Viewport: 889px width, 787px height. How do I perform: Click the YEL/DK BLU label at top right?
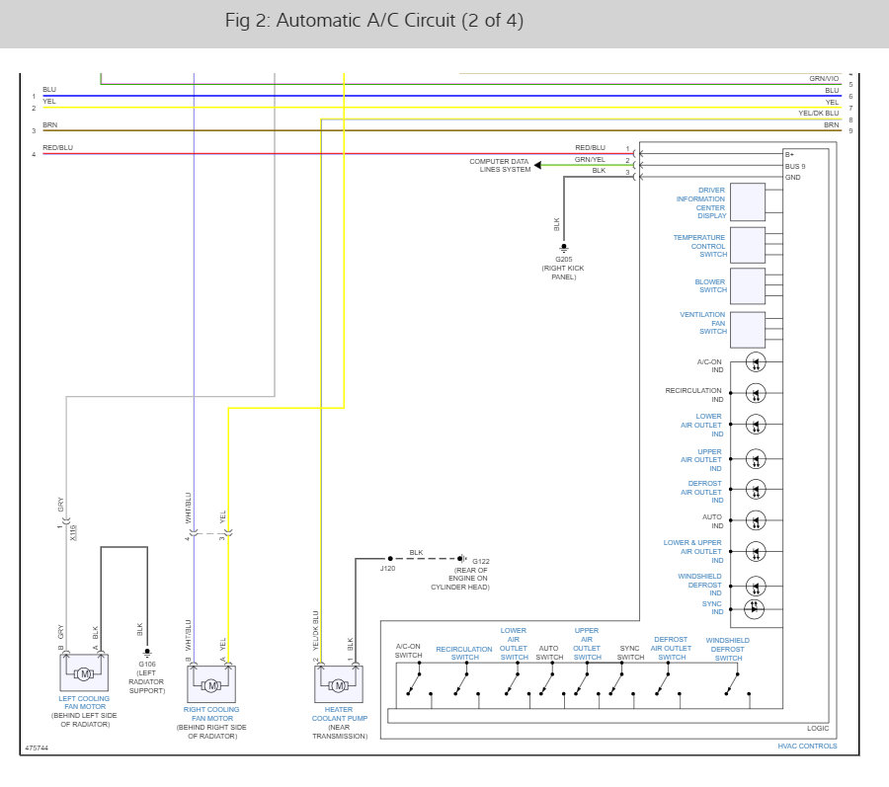point(819,114)
